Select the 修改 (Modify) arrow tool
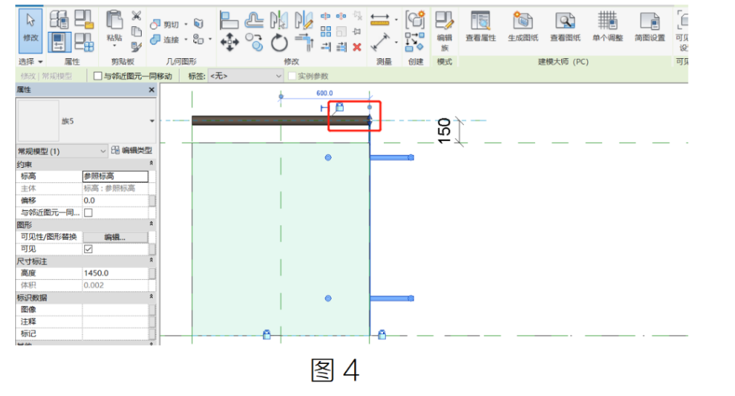Screen dimensions: 735x396 pos(31,31)
